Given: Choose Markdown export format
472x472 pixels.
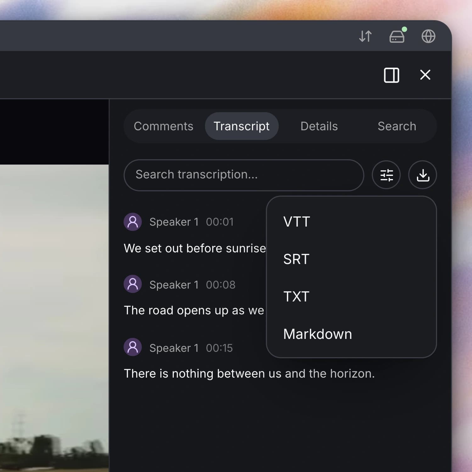Looking at the screenshot, I should 351,334.
